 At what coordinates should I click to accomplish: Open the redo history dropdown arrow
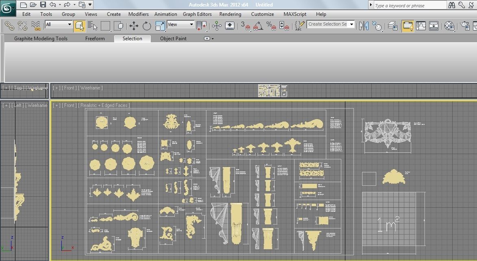(74, 4)
